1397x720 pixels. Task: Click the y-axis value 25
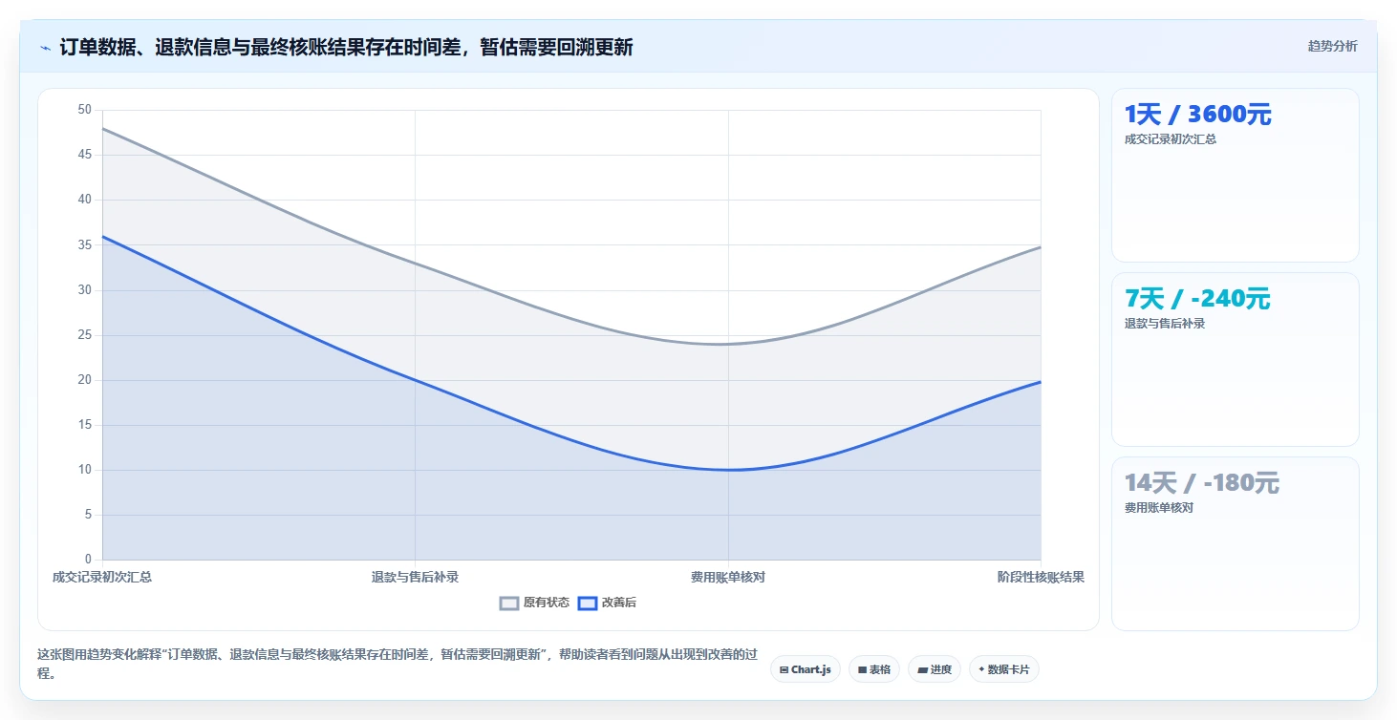85,334
